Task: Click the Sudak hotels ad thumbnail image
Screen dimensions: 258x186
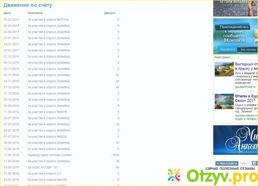Action: point(224,101)
